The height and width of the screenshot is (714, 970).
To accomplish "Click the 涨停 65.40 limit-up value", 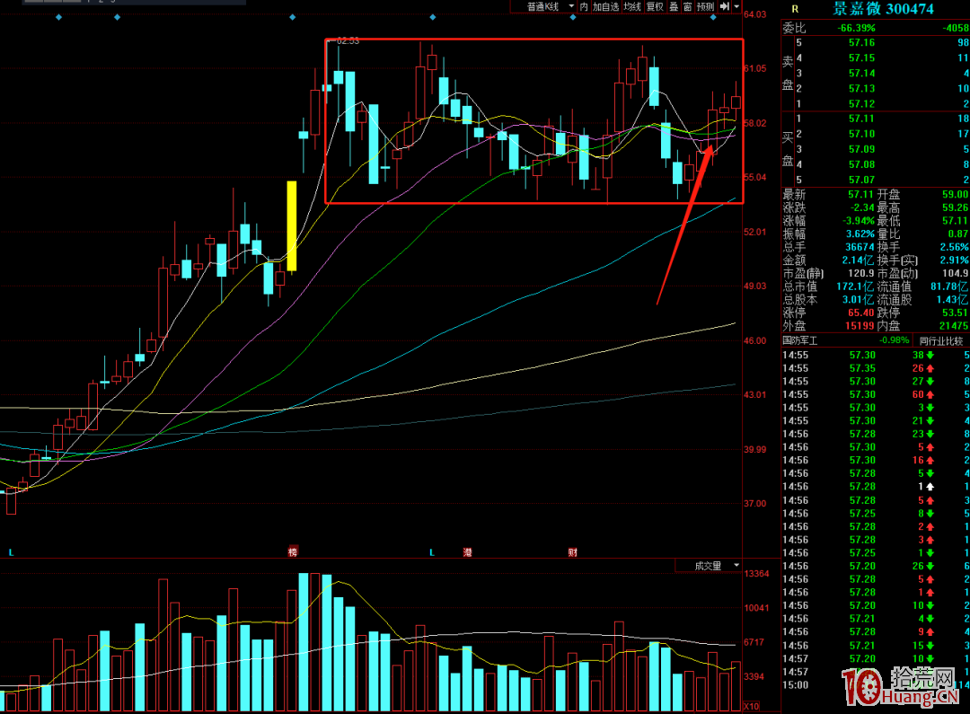I will pos(861,313).
